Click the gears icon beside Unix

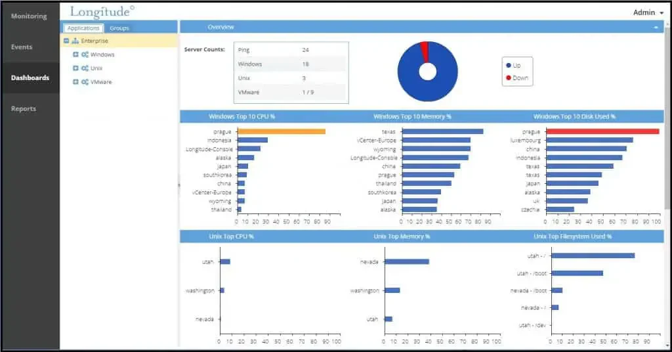click(x=85, y=68)
